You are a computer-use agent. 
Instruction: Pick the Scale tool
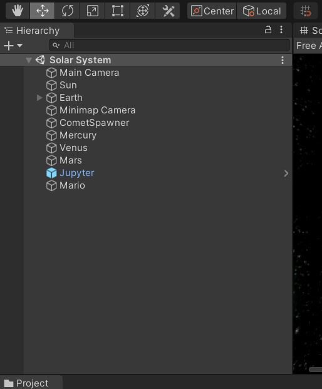pyautogui.click(x=93, y=11)
